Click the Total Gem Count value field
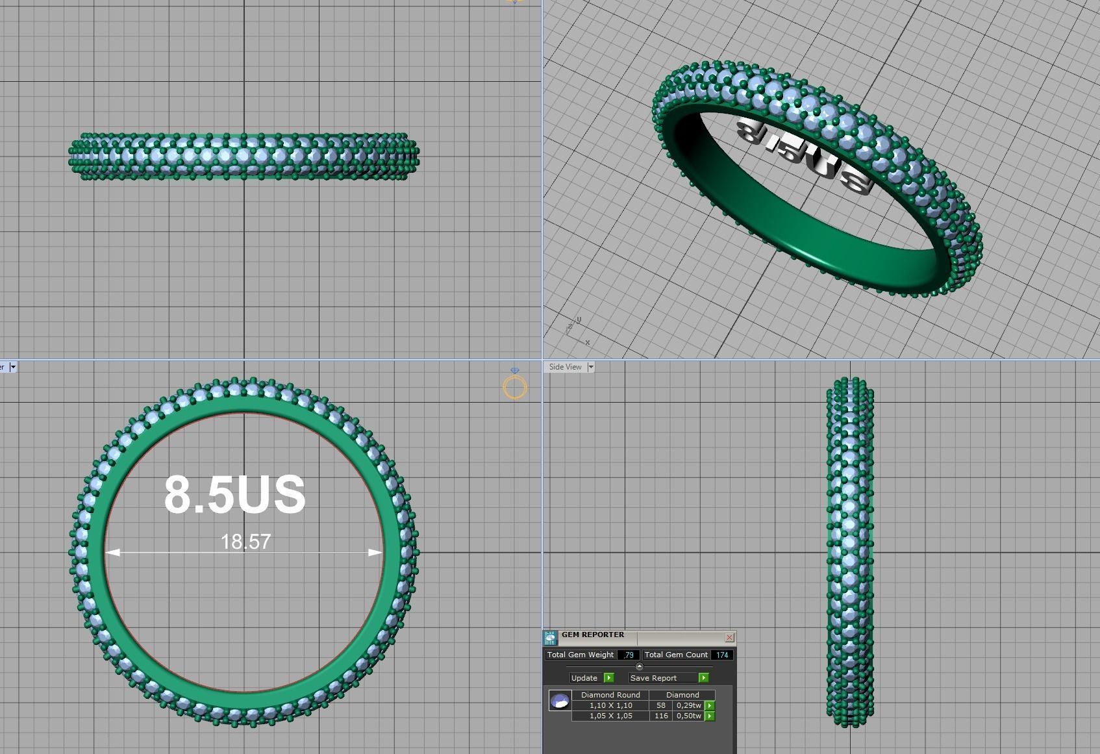The width and height of the screenshot is (1100, 754). click(722, 655)
